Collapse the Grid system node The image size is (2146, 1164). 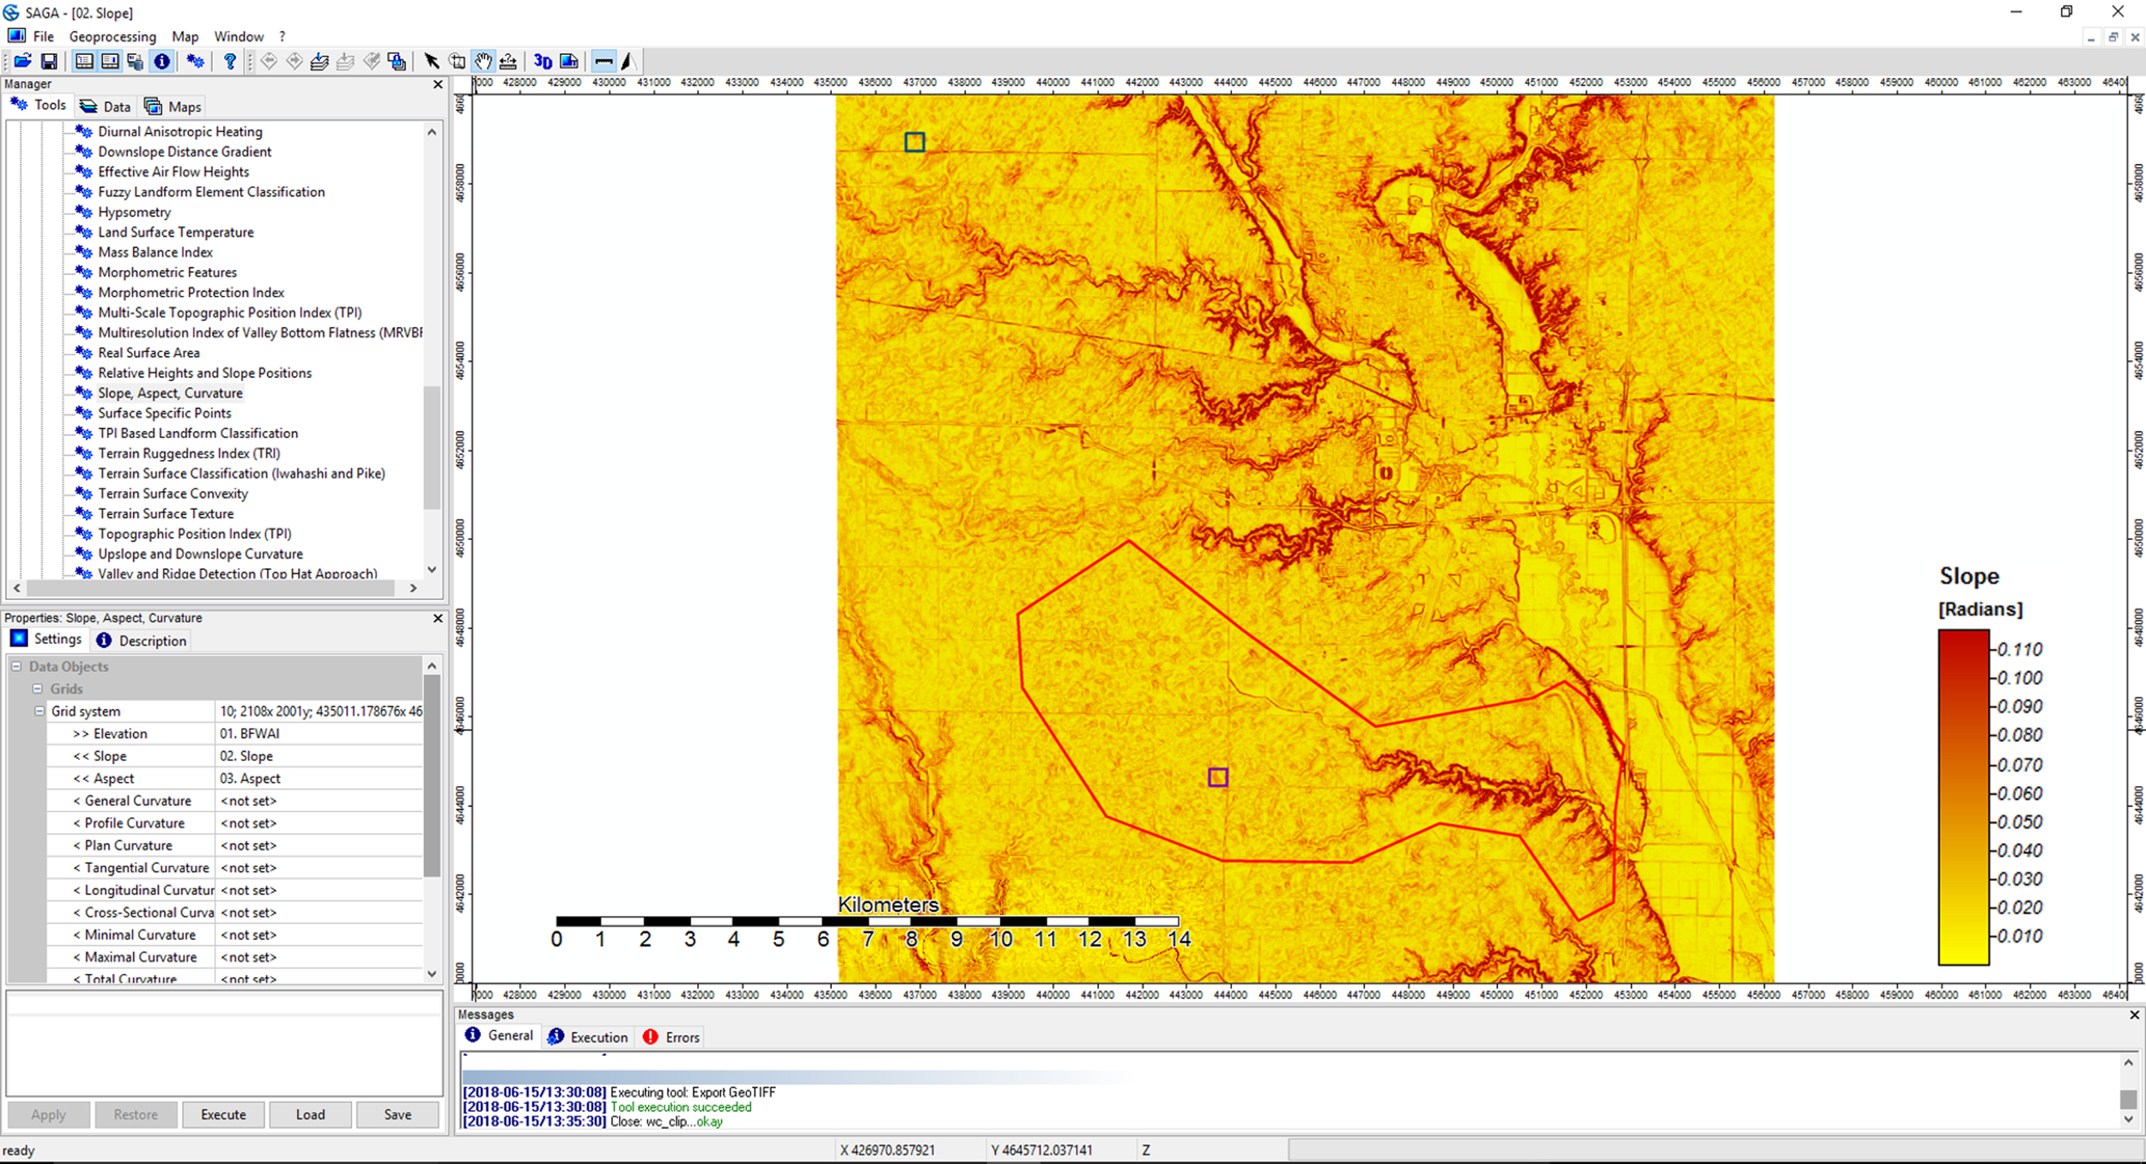pyautogui.click(x=39, y=711)
